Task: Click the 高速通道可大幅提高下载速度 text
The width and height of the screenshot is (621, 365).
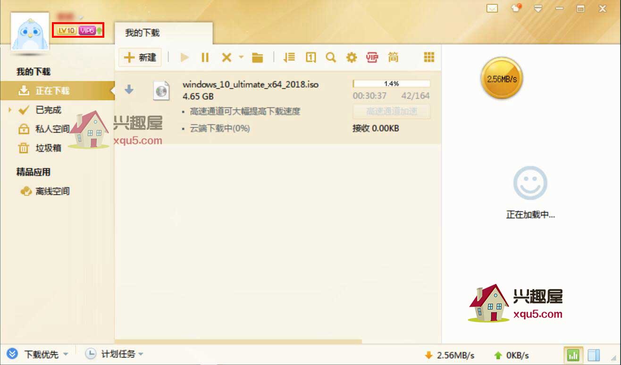Action: (245, 112)
